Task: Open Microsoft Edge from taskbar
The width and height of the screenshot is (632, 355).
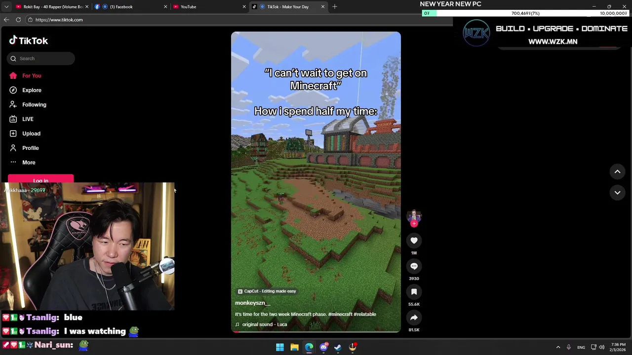Action: [309, 347]
